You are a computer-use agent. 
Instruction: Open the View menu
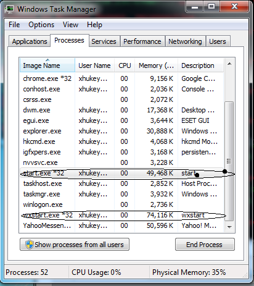(70, 25)
